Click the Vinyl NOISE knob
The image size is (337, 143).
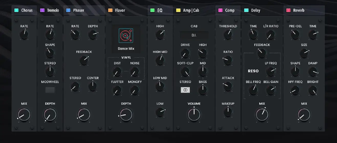point(135,71)
